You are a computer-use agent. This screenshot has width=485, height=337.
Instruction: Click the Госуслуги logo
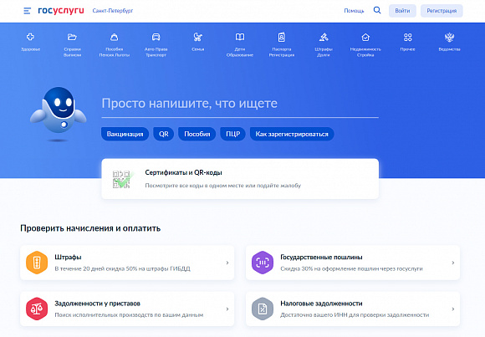(61, 11)
